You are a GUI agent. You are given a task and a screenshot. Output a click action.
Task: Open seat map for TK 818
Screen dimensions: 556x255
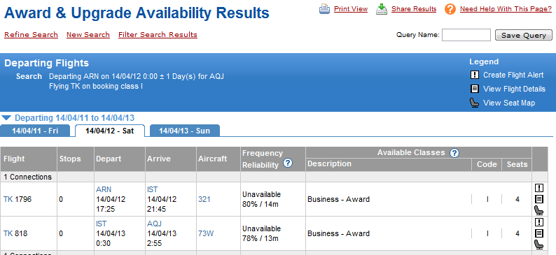(x=539, y=245)
